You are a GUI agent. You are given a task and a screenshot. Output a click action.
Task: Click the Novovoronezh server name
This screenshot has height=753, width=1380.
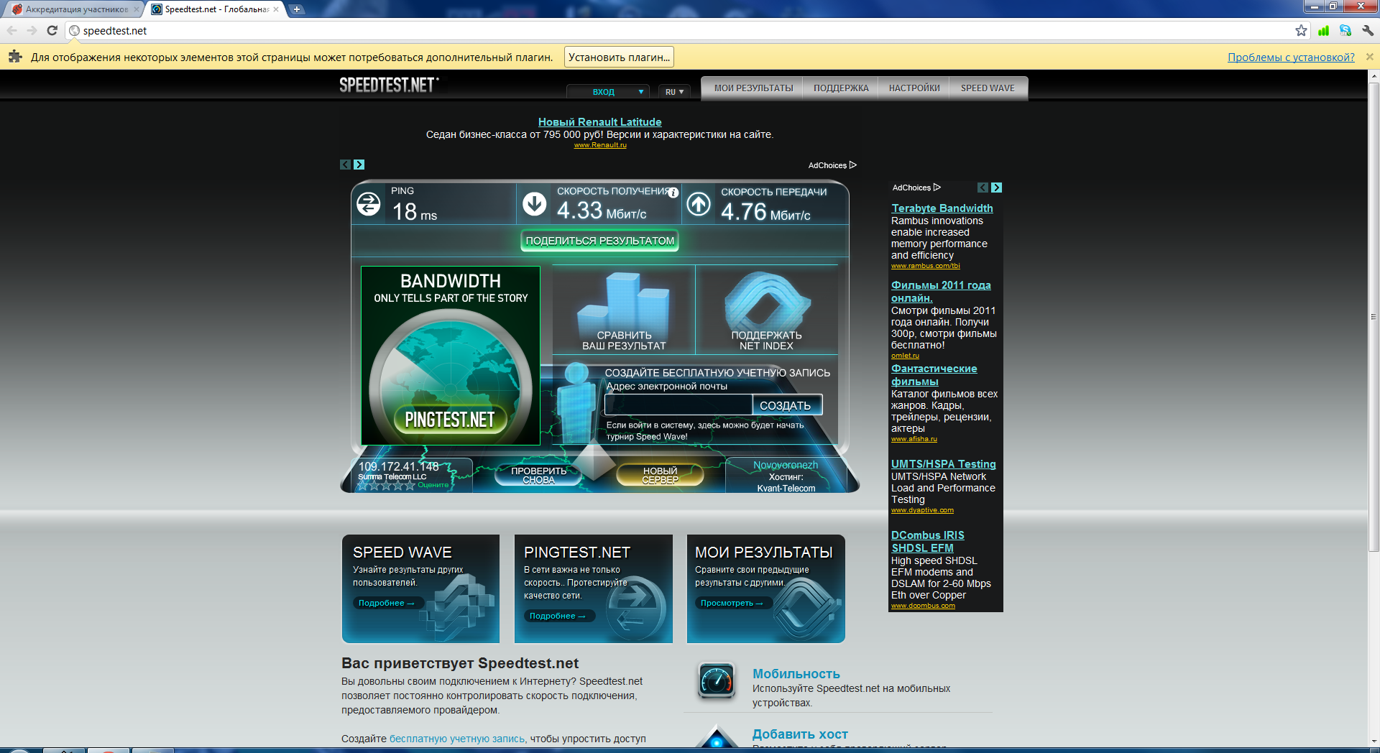(786, 466)
